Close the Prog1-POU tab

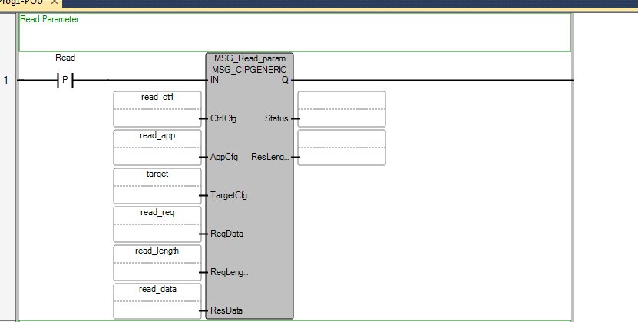point(55,2)
